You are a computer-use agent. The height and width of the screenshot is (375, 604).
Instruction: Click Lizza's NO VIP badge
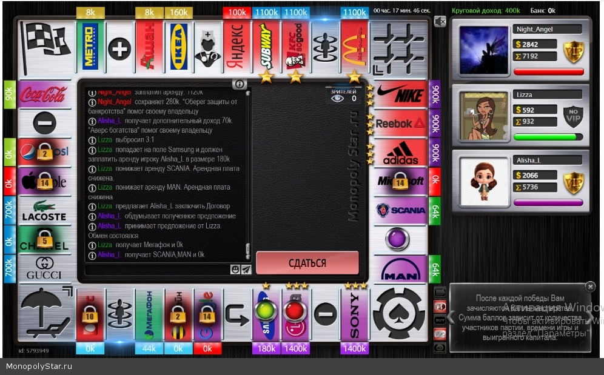pos(573,117)
